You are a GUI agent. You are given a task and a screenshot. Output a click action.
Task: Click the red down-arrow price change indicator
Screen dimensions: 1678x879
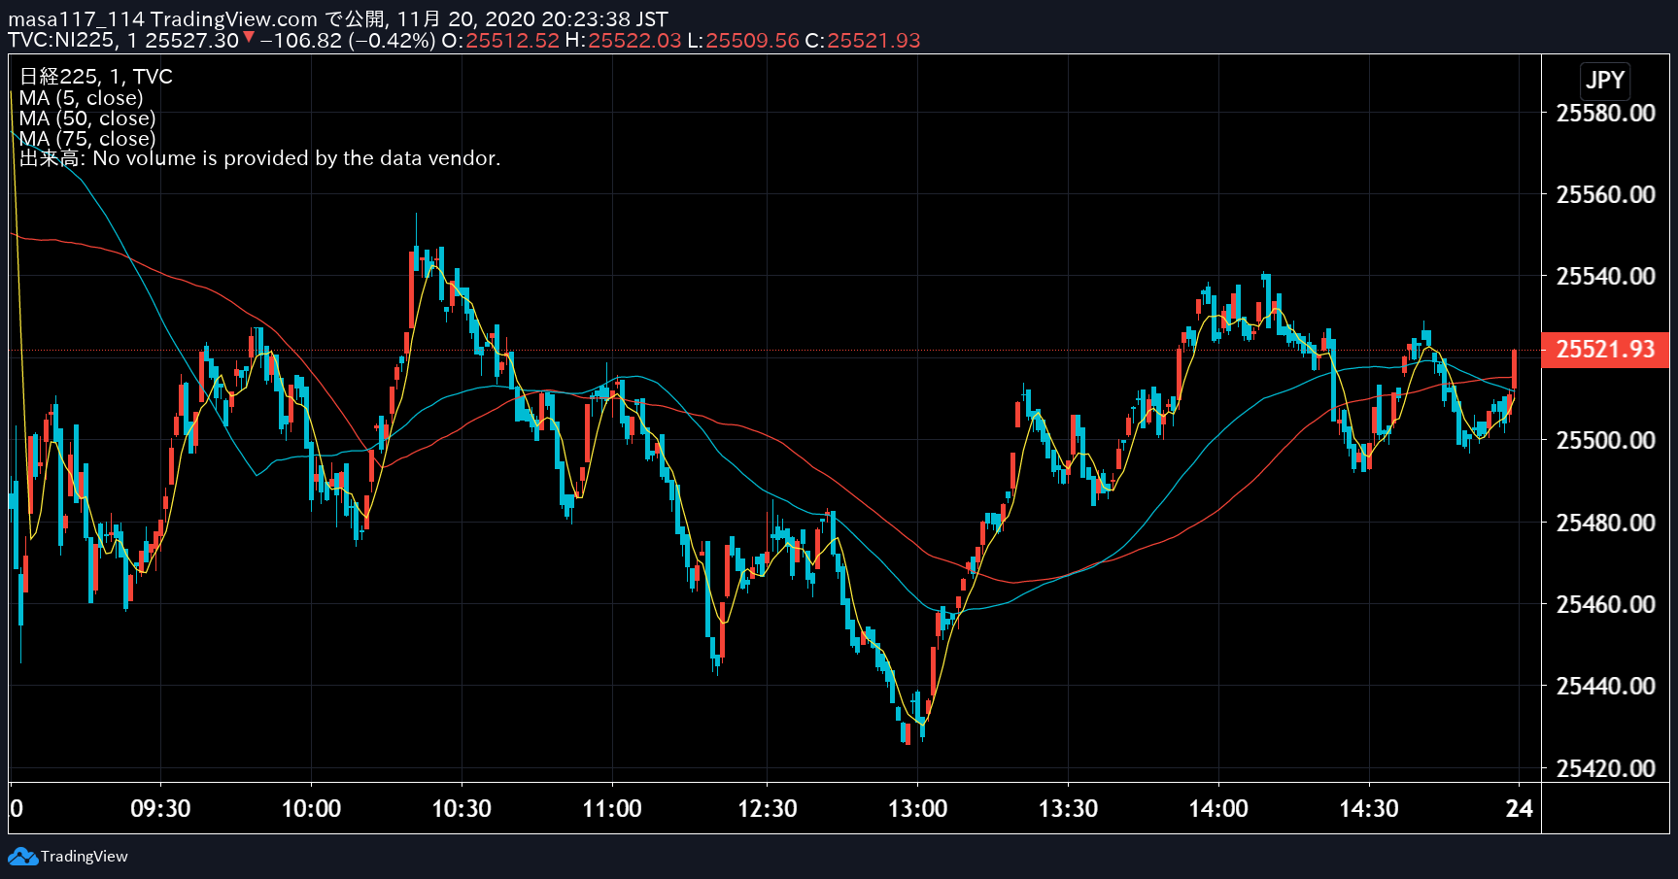click(x=249, y=38)
